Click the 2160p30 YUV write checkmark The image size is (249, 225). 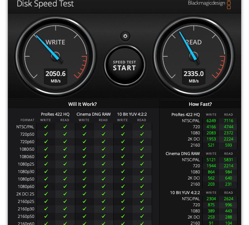click(x=123, y=209)
